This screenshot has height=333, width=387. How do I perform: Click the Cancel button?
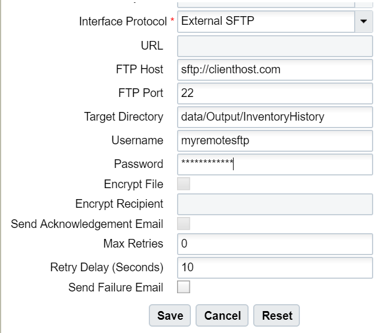point(222,316)
